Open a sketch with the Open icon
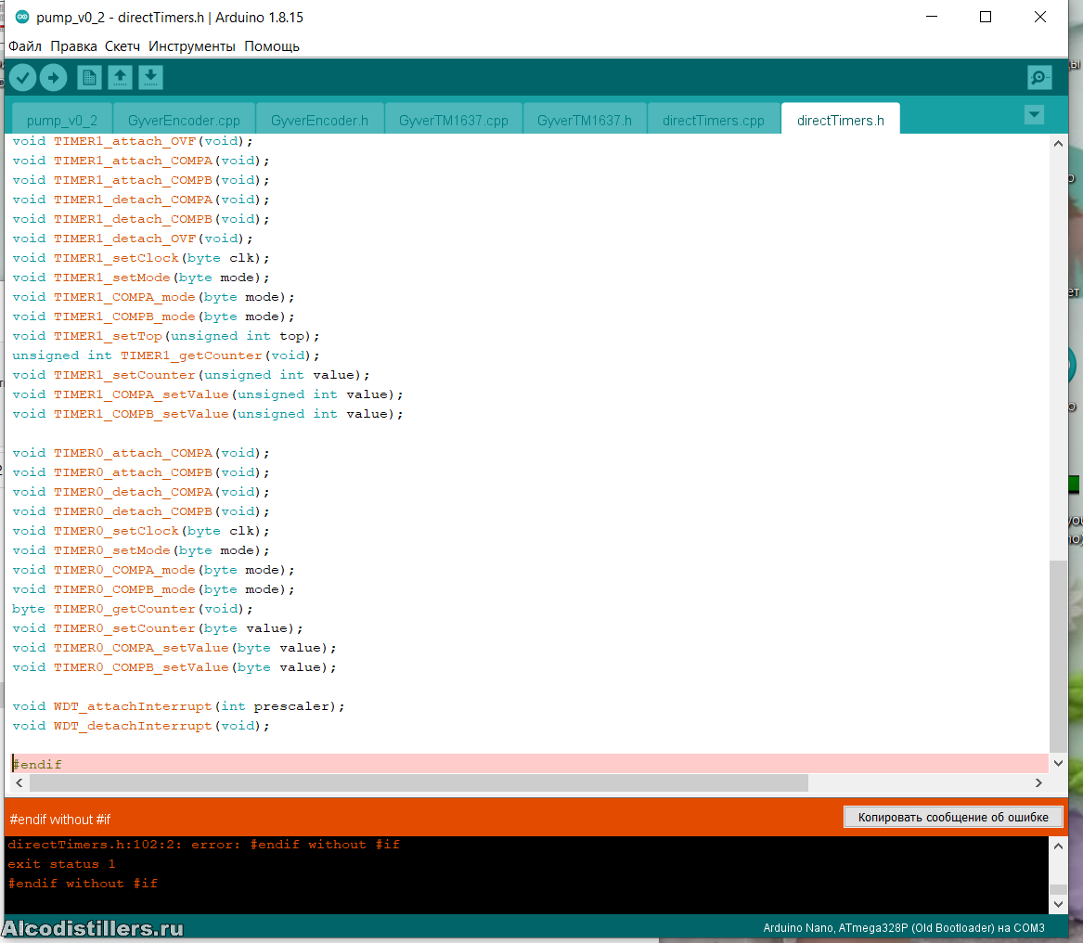1083x943 pixels. (x=121, y=77)
